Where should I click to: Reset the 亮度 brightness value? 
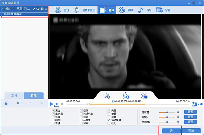pos(190,117)
